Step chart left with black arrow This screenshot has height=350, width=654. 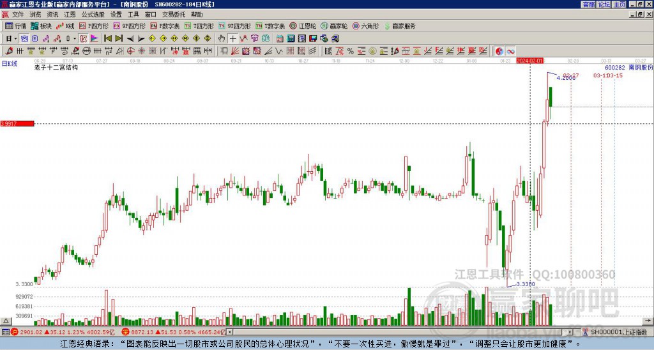point(130,38)
